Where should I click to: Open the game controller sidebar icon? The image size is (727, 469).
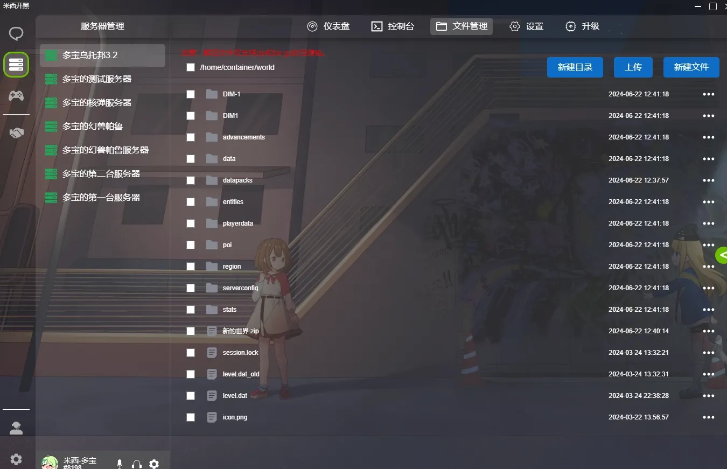tap(16, 96)
